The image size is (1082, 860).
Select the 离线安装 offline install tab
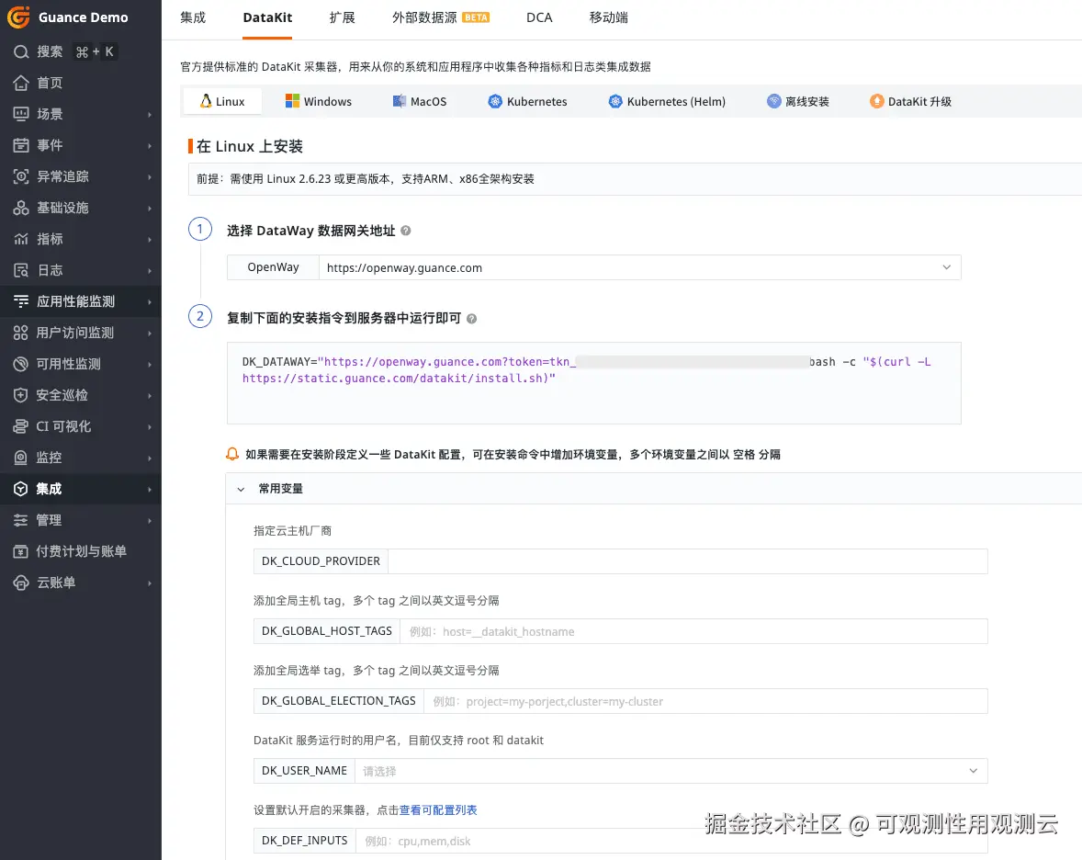(798, 101)
